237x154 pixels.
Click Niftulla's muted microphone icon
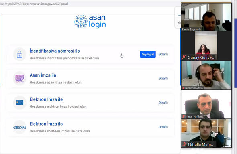point(184,144)
